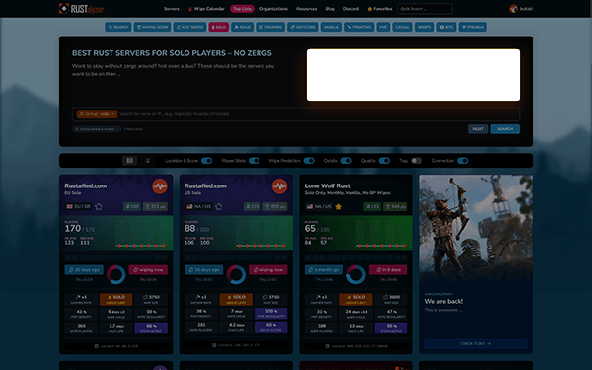Toggle Player Stats switch
The image size is (592, 370).
pyautogui.click(x=255, y=161)
